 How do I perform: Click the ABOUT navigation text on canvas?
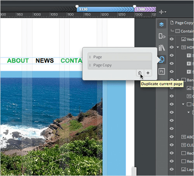coord(18,61)
